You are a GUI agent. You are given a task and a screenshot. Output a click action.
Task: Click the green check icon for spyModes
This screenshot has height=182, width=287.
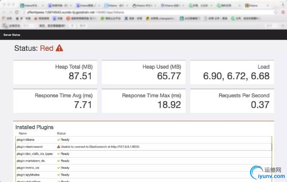pos(58,175)
